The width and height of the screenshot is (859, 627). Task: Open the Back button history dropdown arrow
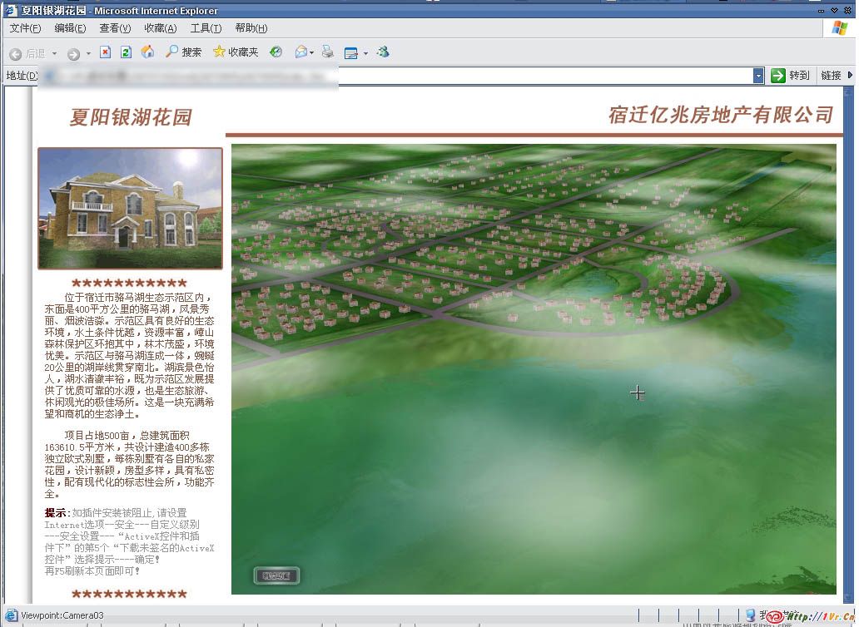[55, 53]
